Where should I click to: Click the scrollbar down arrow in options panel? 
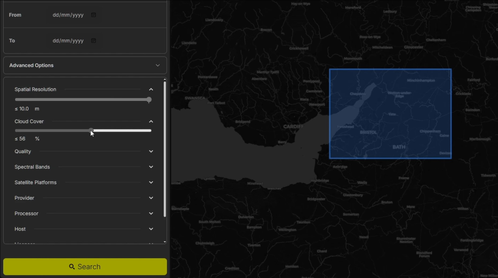click(165, 242)
